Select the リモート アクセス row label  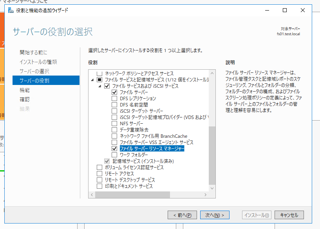[x=119, y=173]
